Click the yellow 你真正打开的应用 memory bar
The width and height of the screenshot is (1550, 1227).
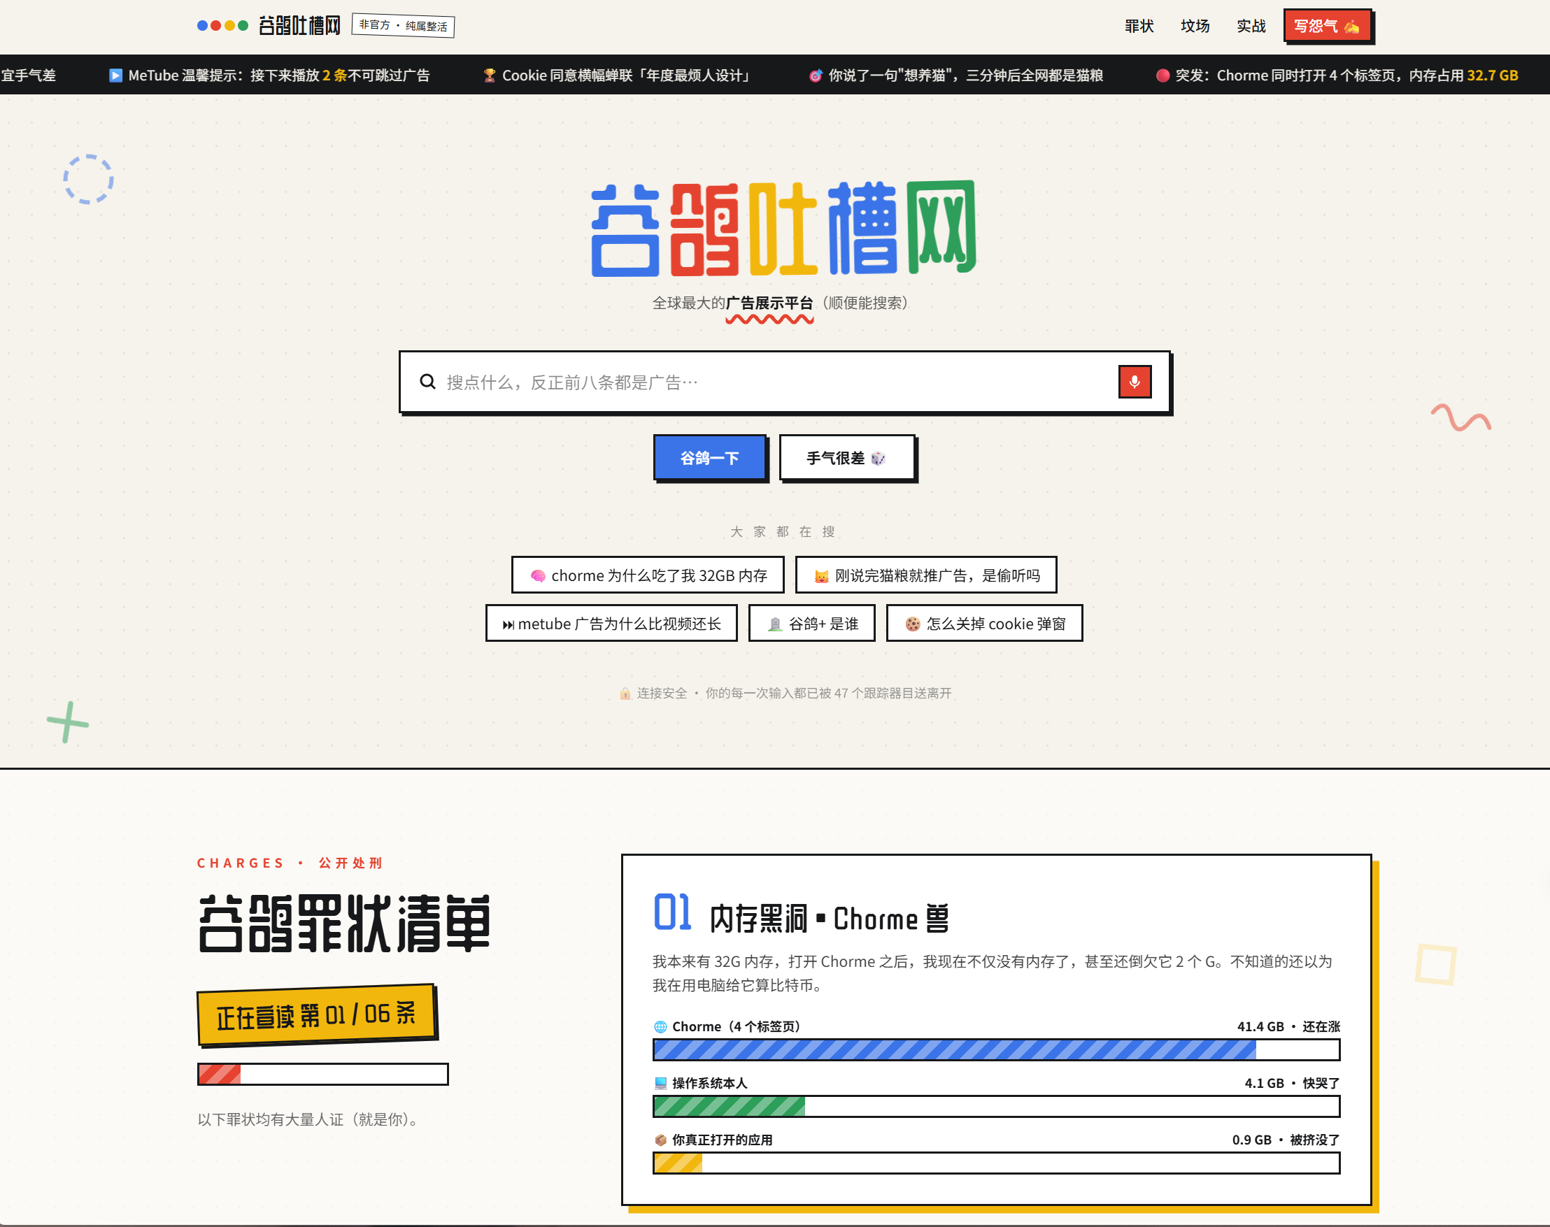996,1163
